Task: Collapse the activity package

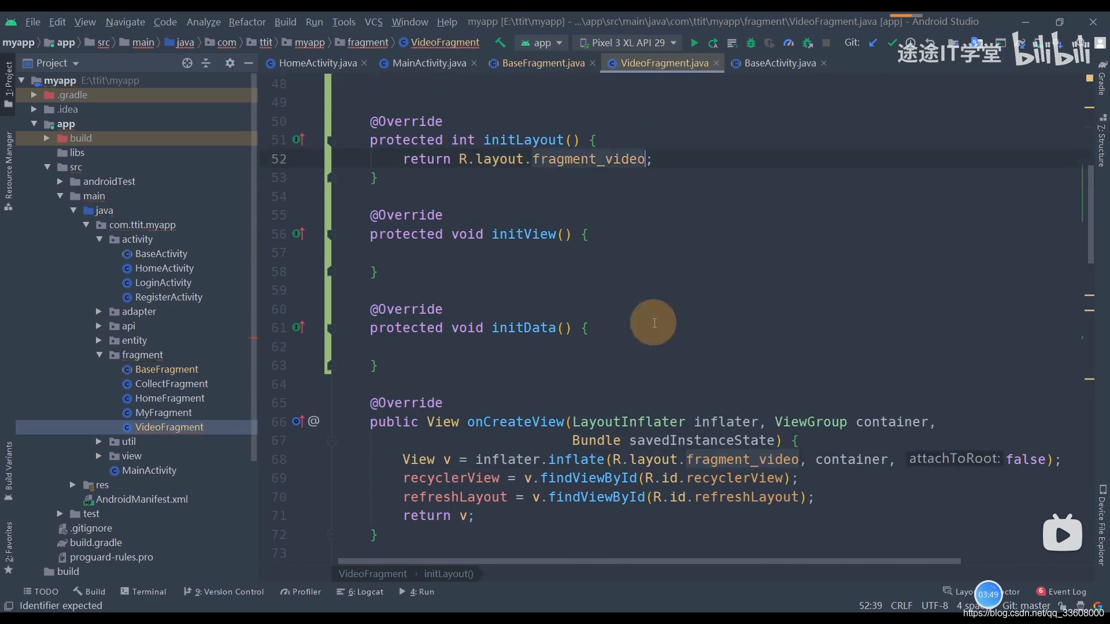Action: pyautogui.click(x=99, y=239)
